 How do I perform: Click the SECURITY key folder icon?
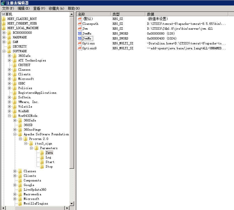pos(9,46)
